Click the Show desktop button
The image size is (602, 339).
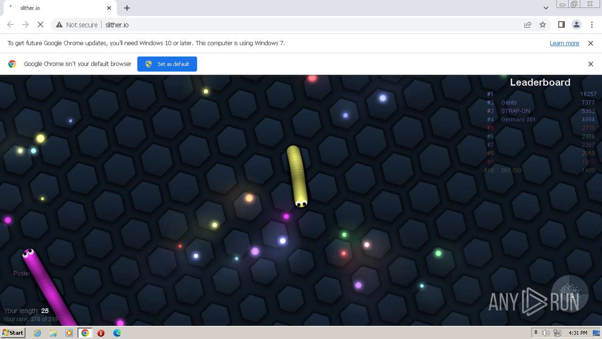pyautogui.click(x=597, y=333)
